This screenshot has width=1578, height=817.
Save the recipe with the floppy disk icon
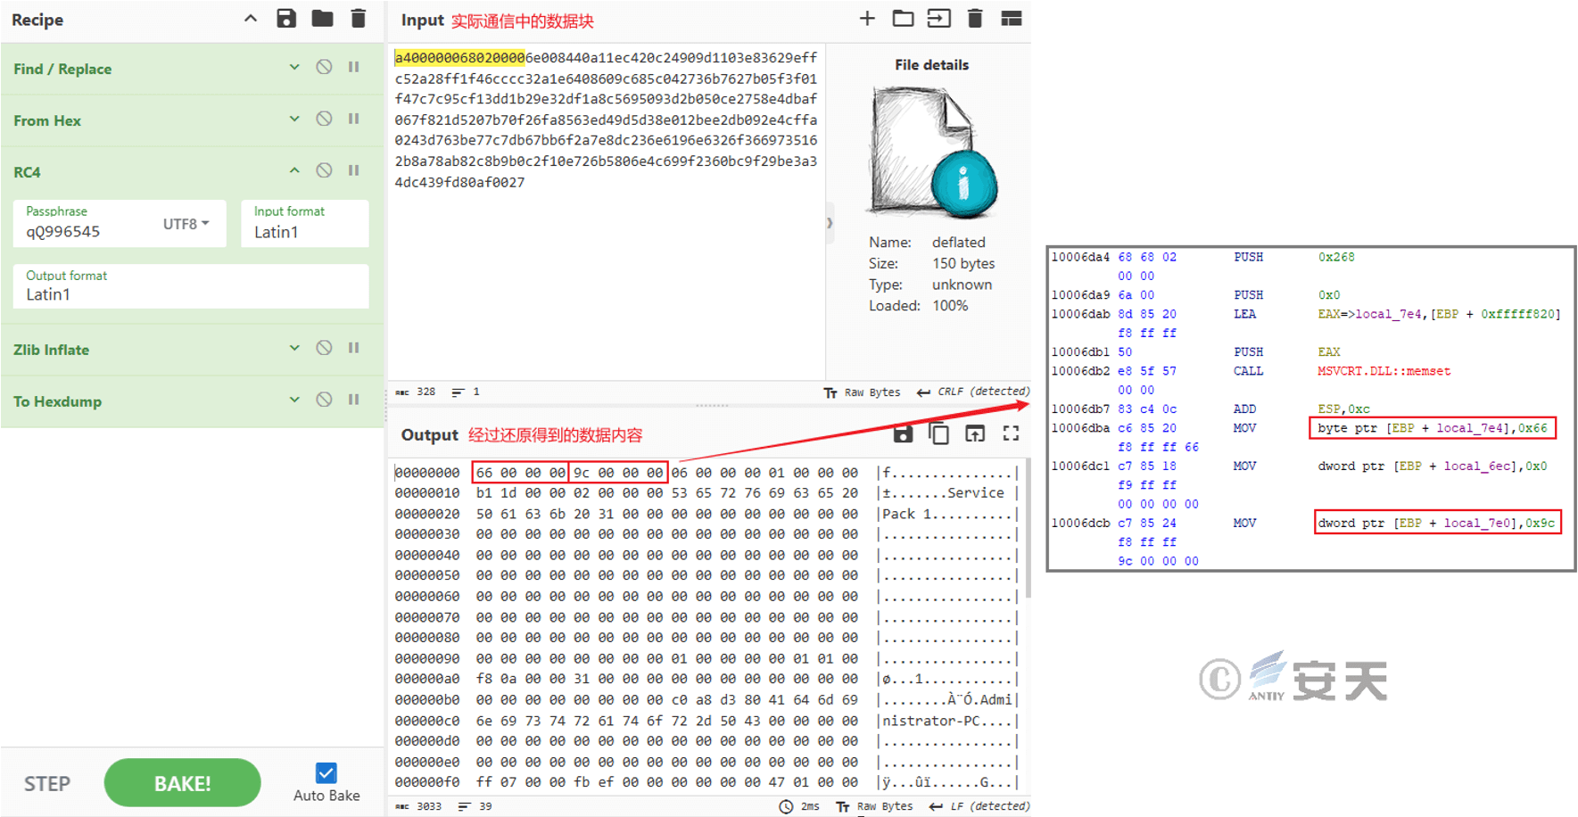click(286, 19)
